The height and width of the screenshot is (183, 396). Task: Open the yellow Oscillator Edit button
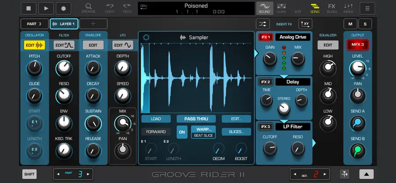(x=35, y=45)
